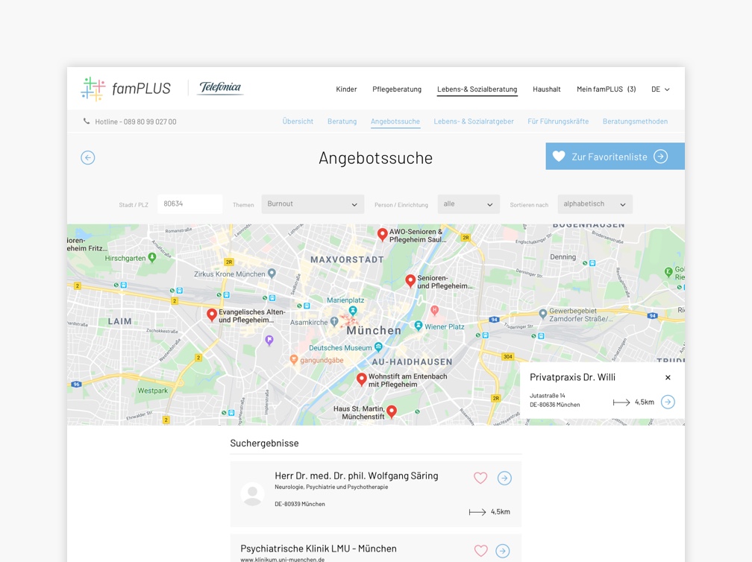Click the back arrow circle icon
Viewport: 752px width, 562px height.
click(x=88, y=157)
